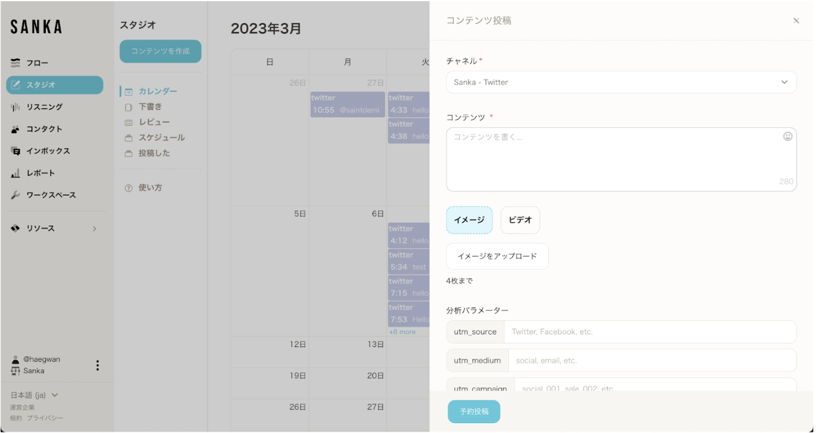This screenshot has width=819, height=433.
Task: Click the コンテンツ text area
Action: click(x=613, y=159)
